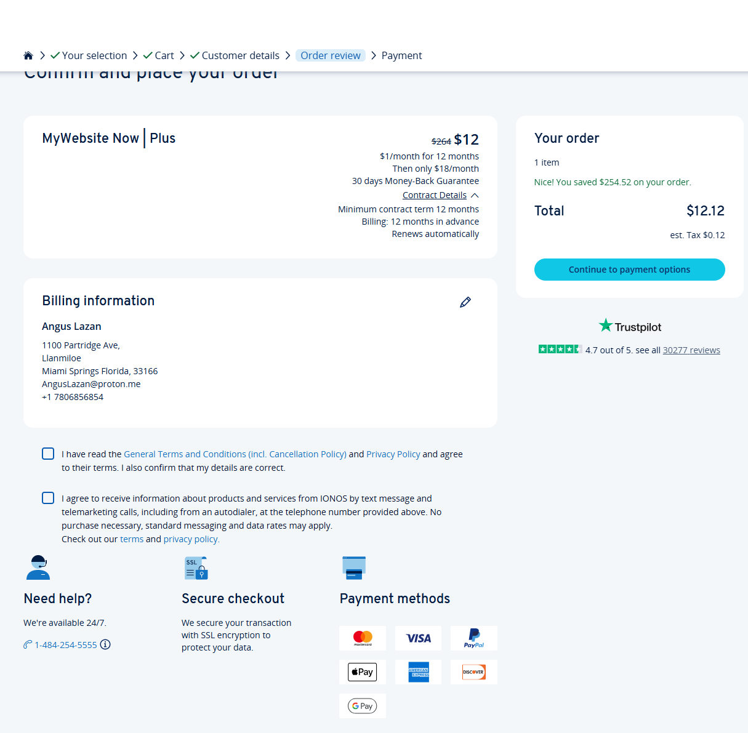Edit billing information with pencil icon

[465, 302]
